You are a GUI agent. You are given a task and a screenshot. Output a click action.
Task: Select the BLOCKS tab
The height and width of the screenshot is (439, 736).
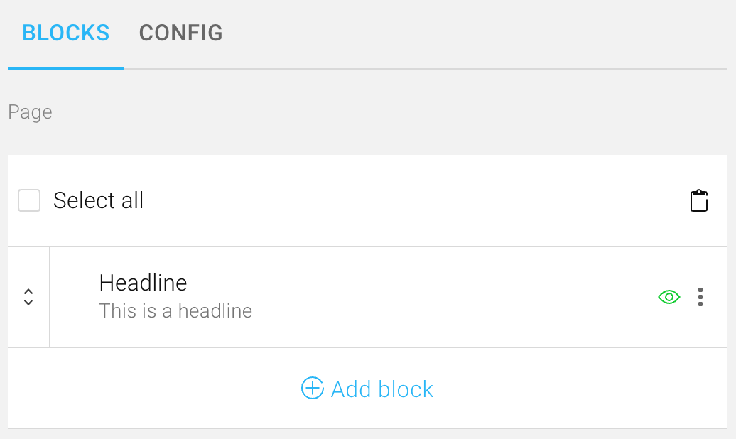pyautogui.click(x=65, y=33)
